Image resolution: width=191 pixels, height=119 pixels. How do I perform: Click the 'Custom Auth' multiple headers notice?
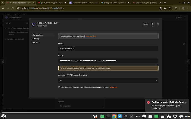tap(108, 68)
